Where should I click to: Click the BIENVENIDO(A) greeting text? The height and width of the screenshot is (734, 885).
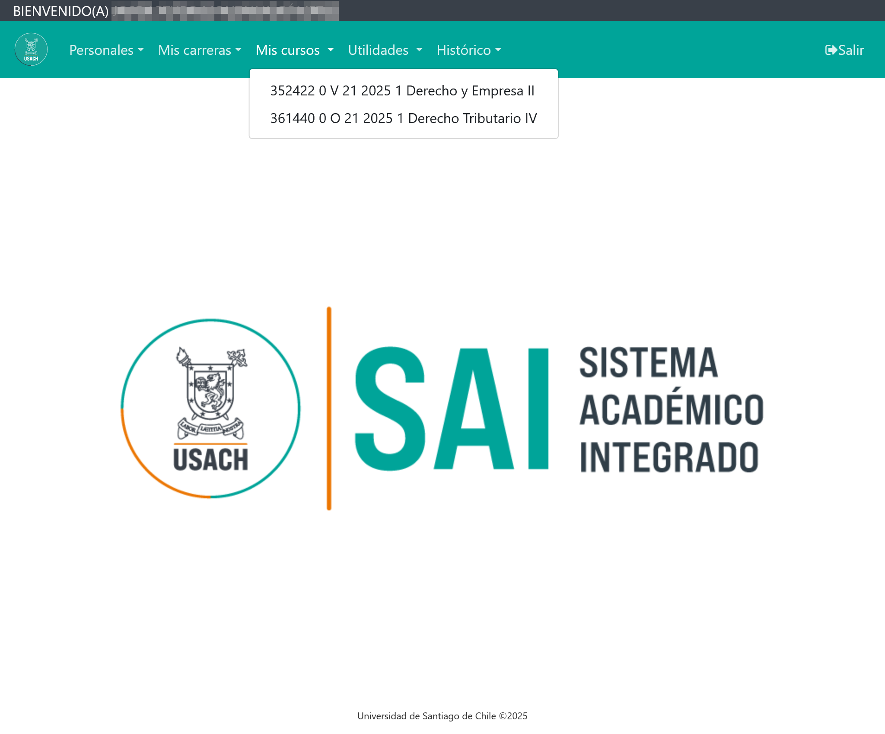61,11
